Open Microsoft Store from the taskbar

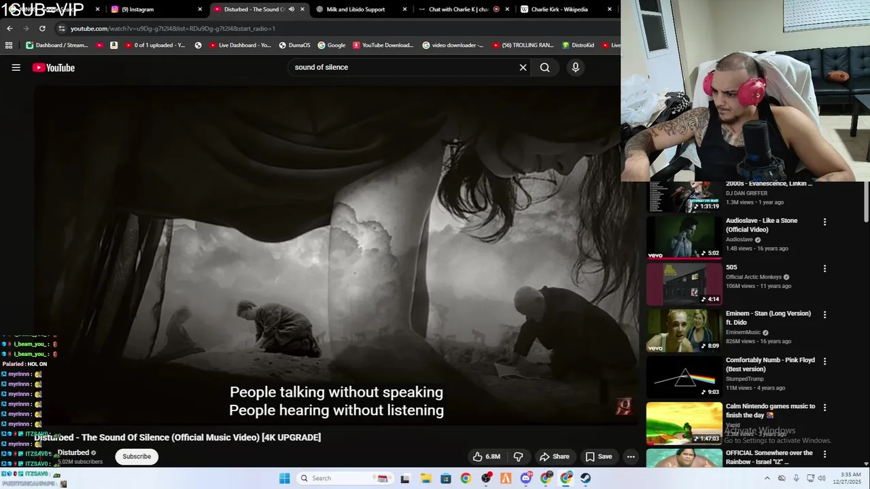[x=445, y=478]
